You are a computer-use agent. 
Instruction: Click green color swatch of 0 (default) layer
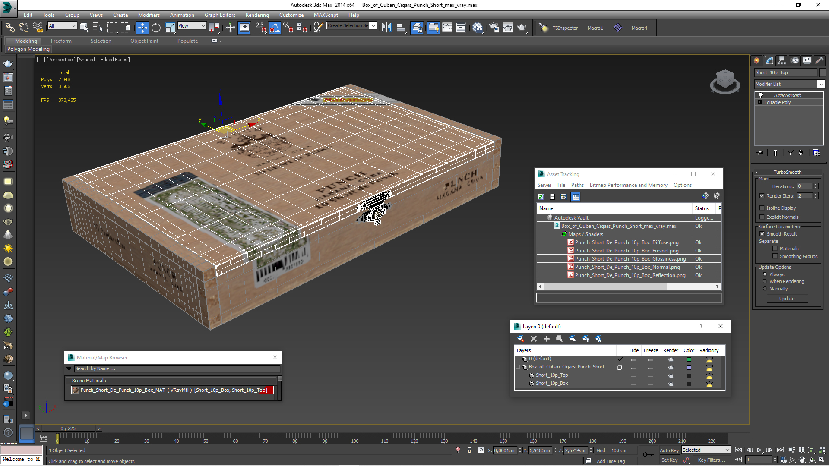coord(689,359)
